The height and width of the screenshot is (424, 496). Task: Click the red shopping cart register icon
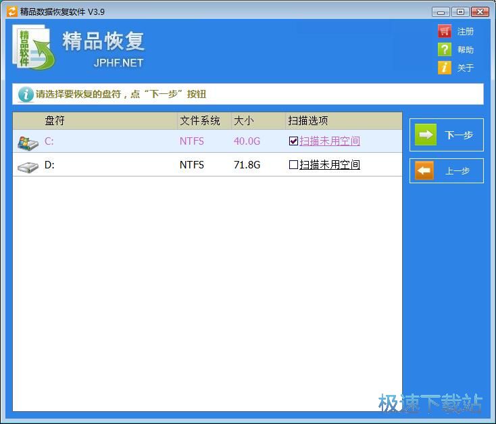445,31
